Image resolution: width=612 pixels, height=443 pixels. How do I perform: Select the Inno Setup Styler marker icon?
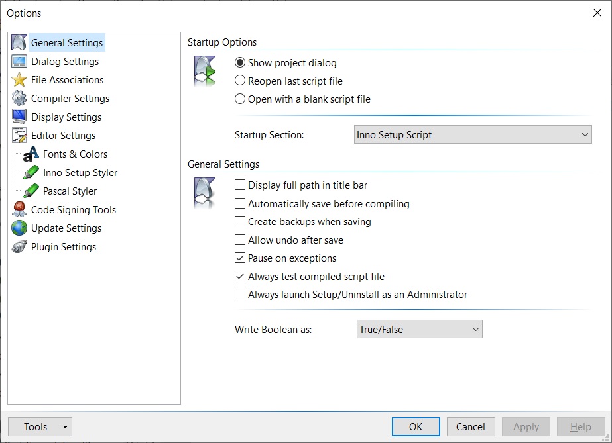(x=31, y=173)
